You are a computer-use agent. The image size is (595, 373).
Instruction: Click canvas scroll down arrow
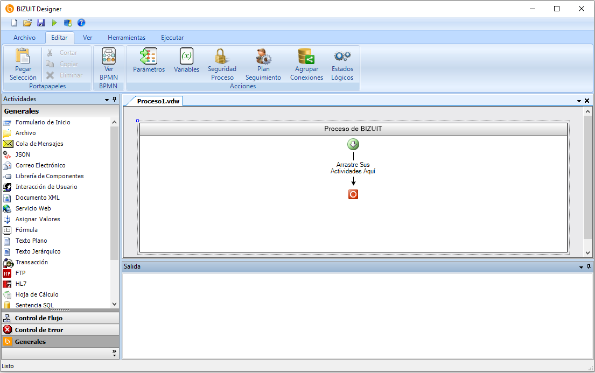coord(588,253)
